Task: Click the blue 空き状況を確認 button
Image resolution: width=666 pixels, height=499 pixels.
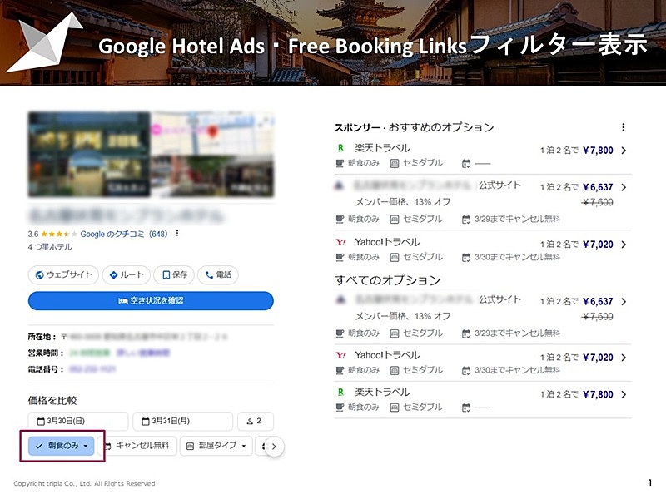Action: click(x=151, y=301)
